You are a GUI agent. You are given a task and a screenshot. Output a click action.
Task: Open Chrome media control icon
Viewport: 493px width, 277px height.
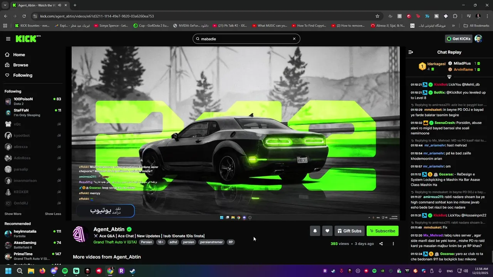[469, 16]
